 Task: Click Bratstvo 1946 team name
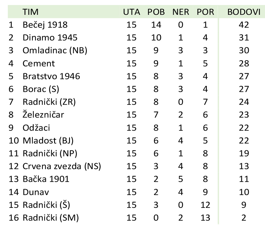pyautogui.click(x=51, y=76)
